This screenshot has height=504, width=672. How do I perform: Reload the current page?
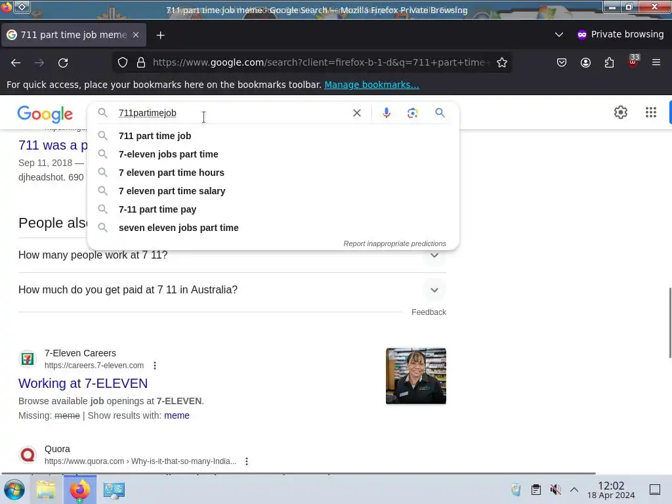point(63,62)
